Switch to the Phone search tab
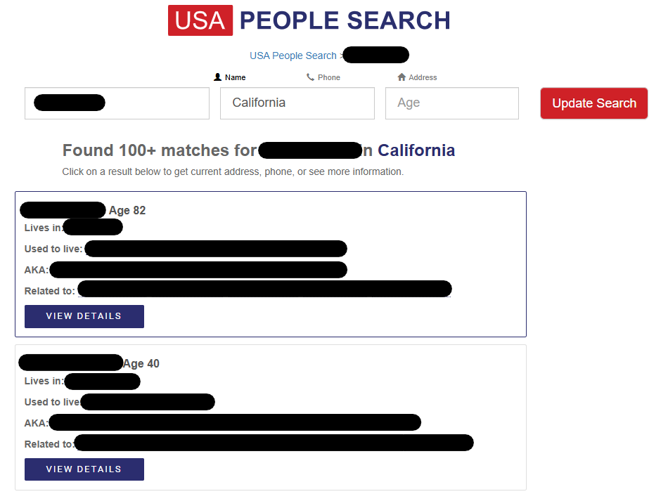668x494 pixels. point(323,77)
